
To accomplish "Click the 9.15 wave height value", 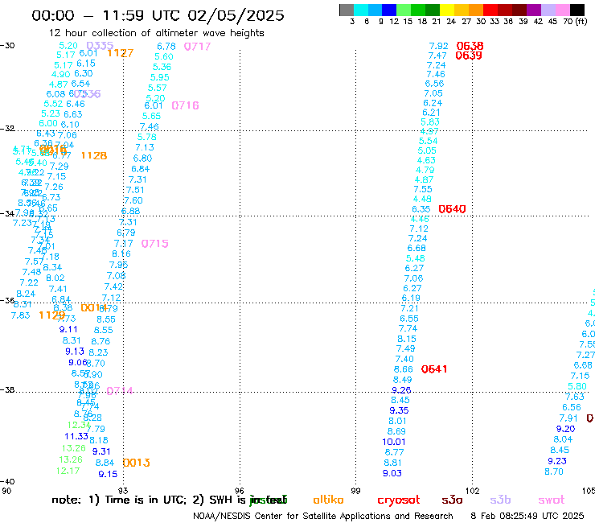I will coord(109,475).
